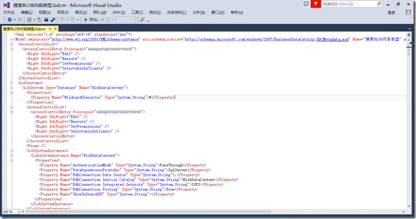
Task: Open the 调试(D) menu
Action: [80, 12]
